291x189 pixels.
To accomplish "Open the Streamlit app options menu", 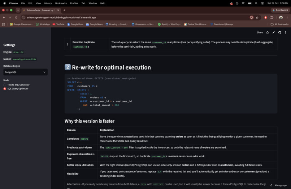I will [286, 32].
